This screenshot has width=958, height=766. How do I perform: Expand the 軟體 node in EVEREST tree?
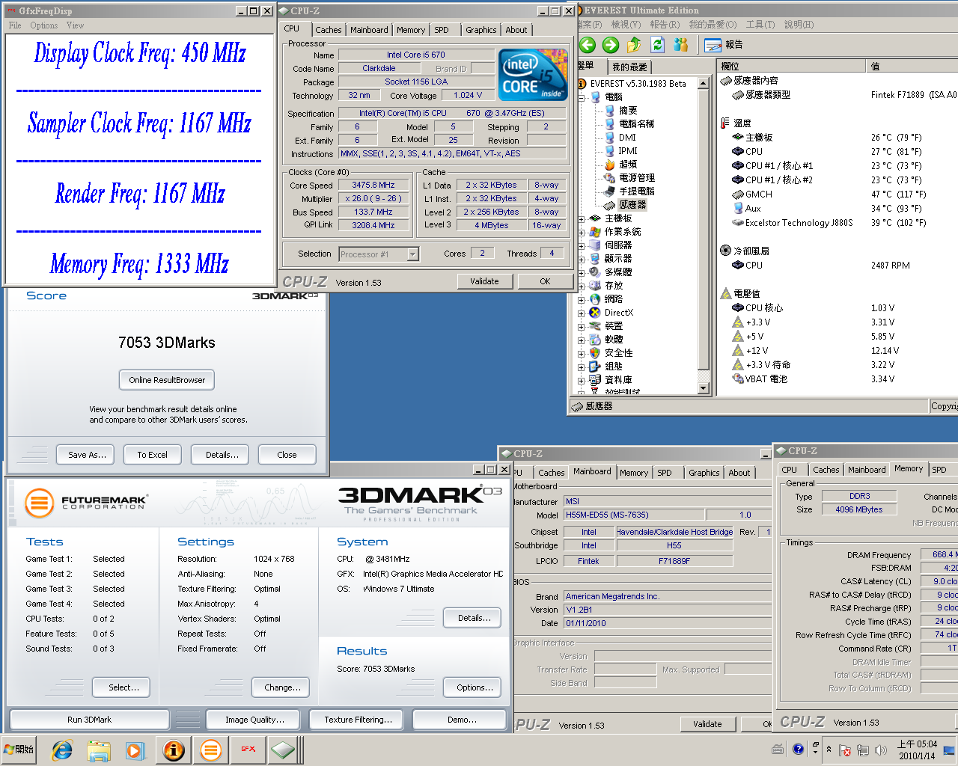click(582, 340)
